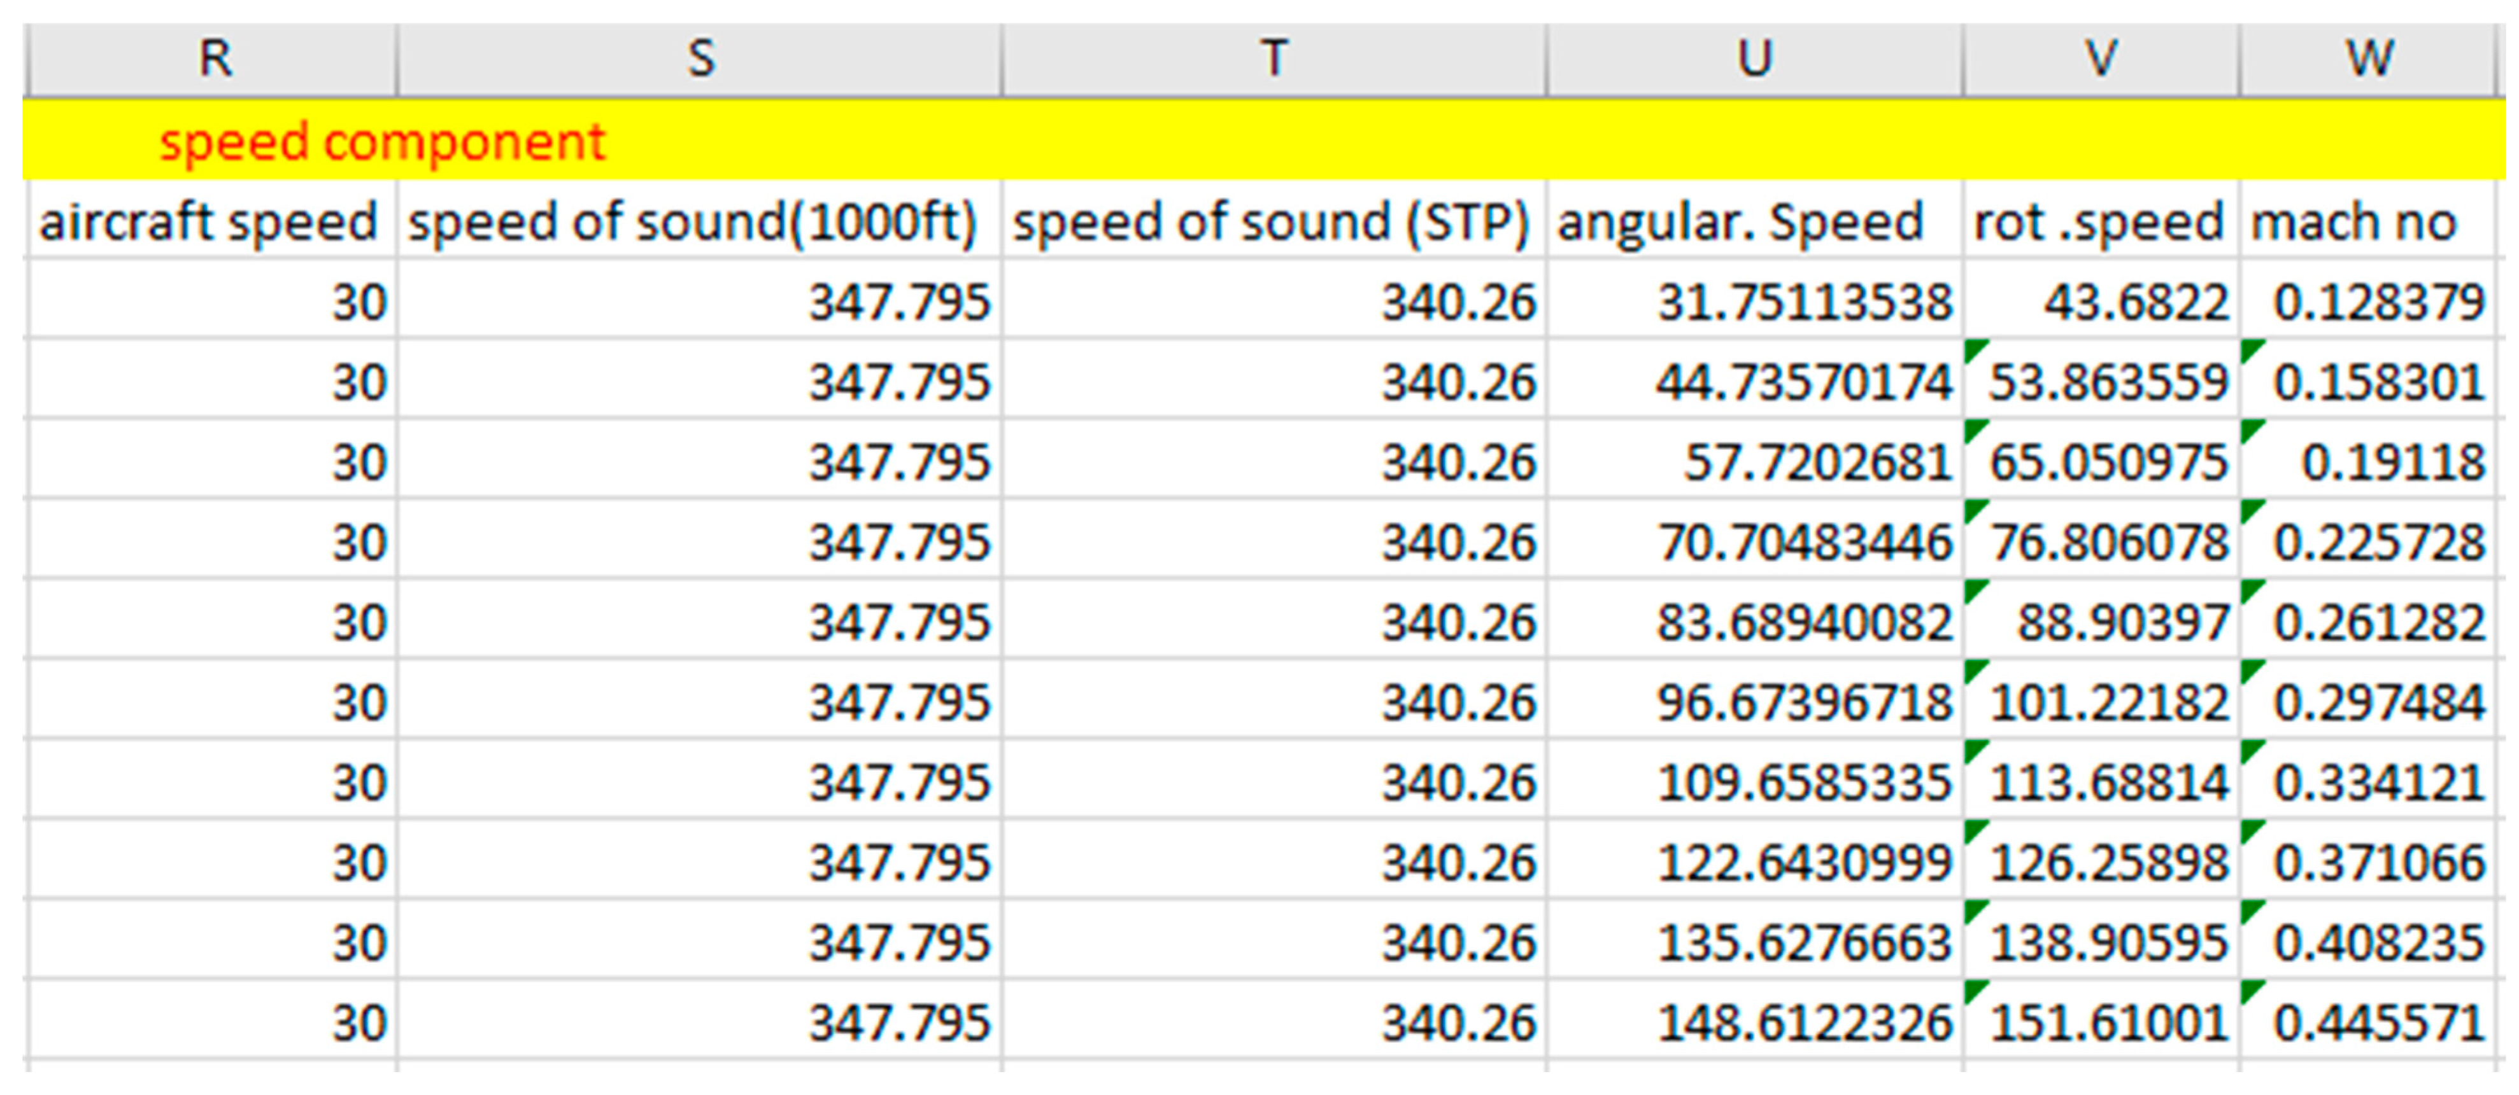Click cell containing 31.75113538

point(1803,302)
